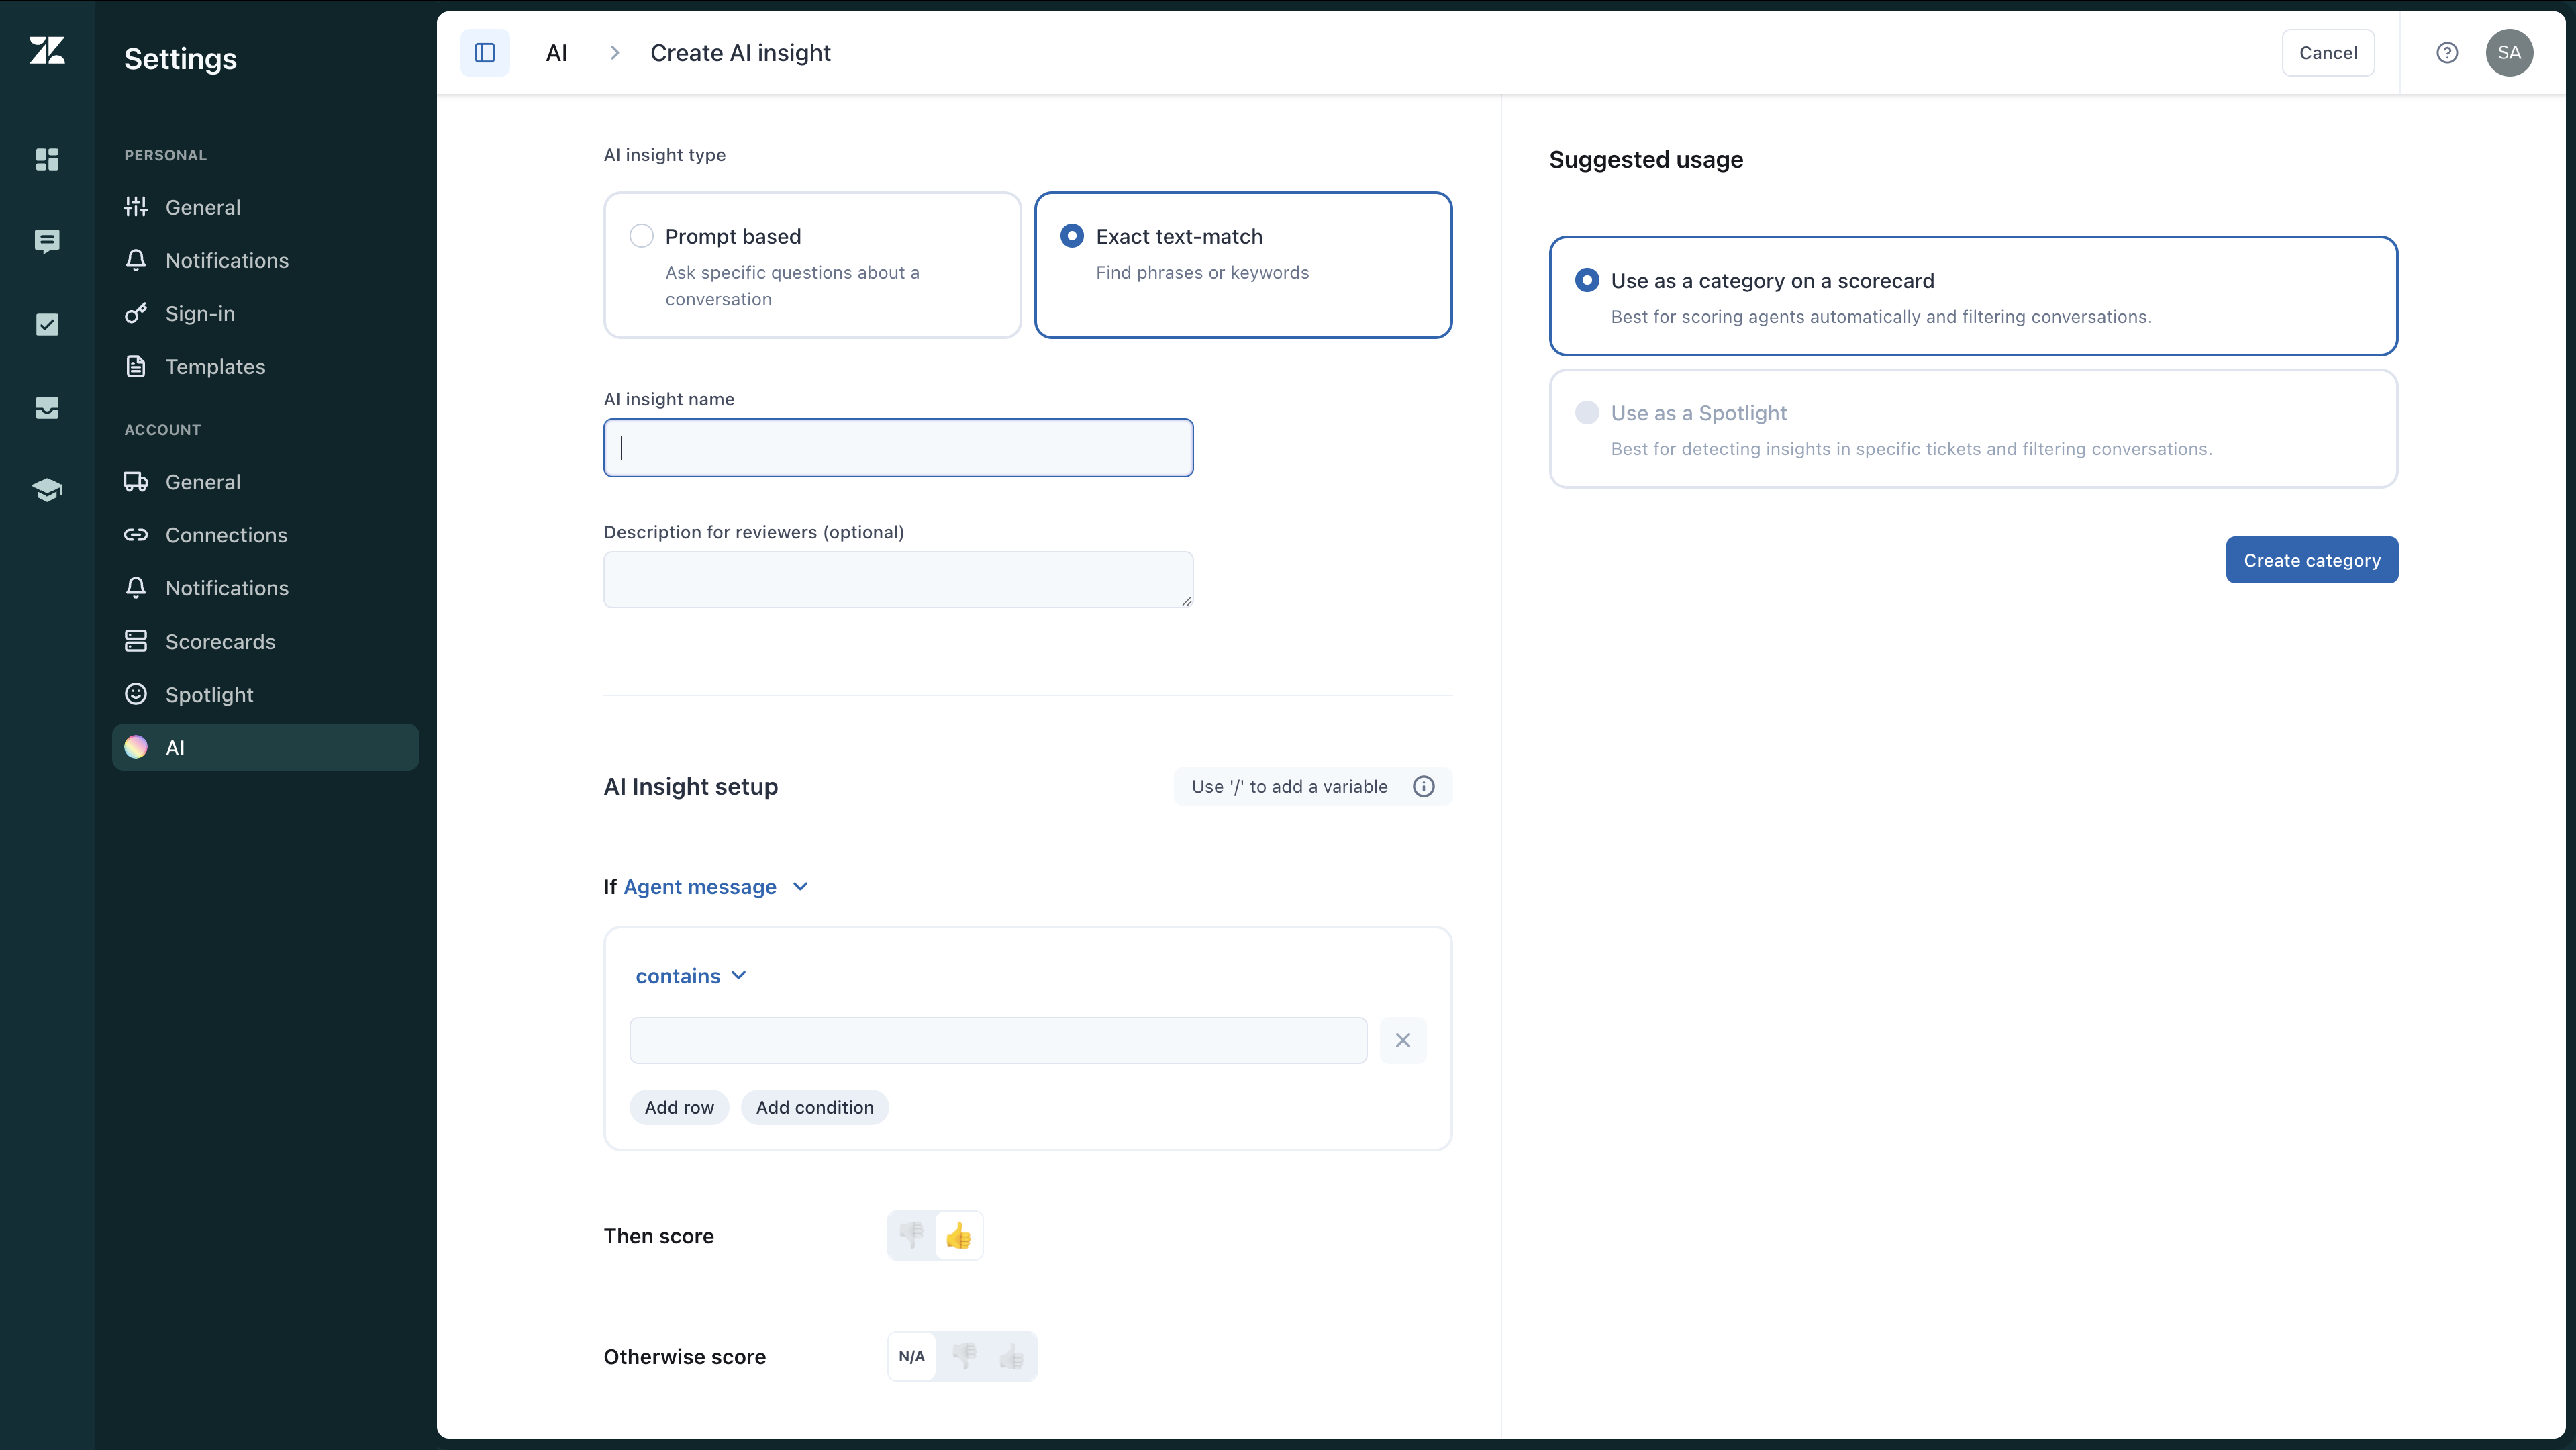The image size is (2576, 1450).
Task: Open the contains operator dropdown
Action: (691, 976)
